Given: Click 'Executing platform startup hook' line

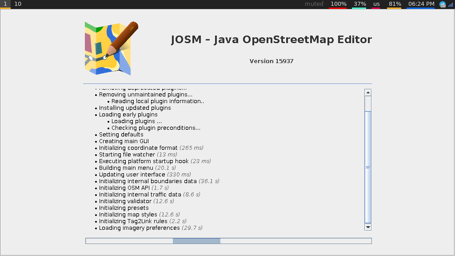Looking at the screenshot, I should pos(155,161).
